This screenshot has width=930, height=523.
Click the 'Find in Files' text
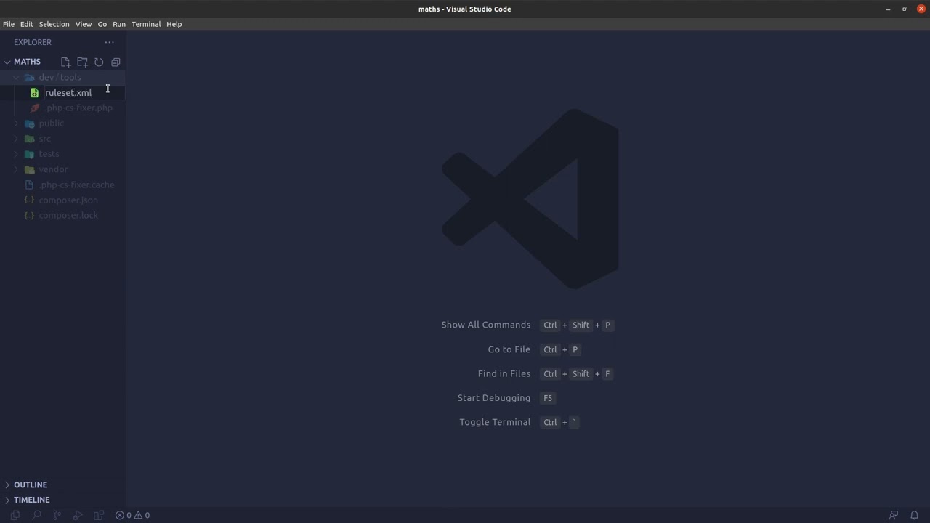click(x=504, y=373)
